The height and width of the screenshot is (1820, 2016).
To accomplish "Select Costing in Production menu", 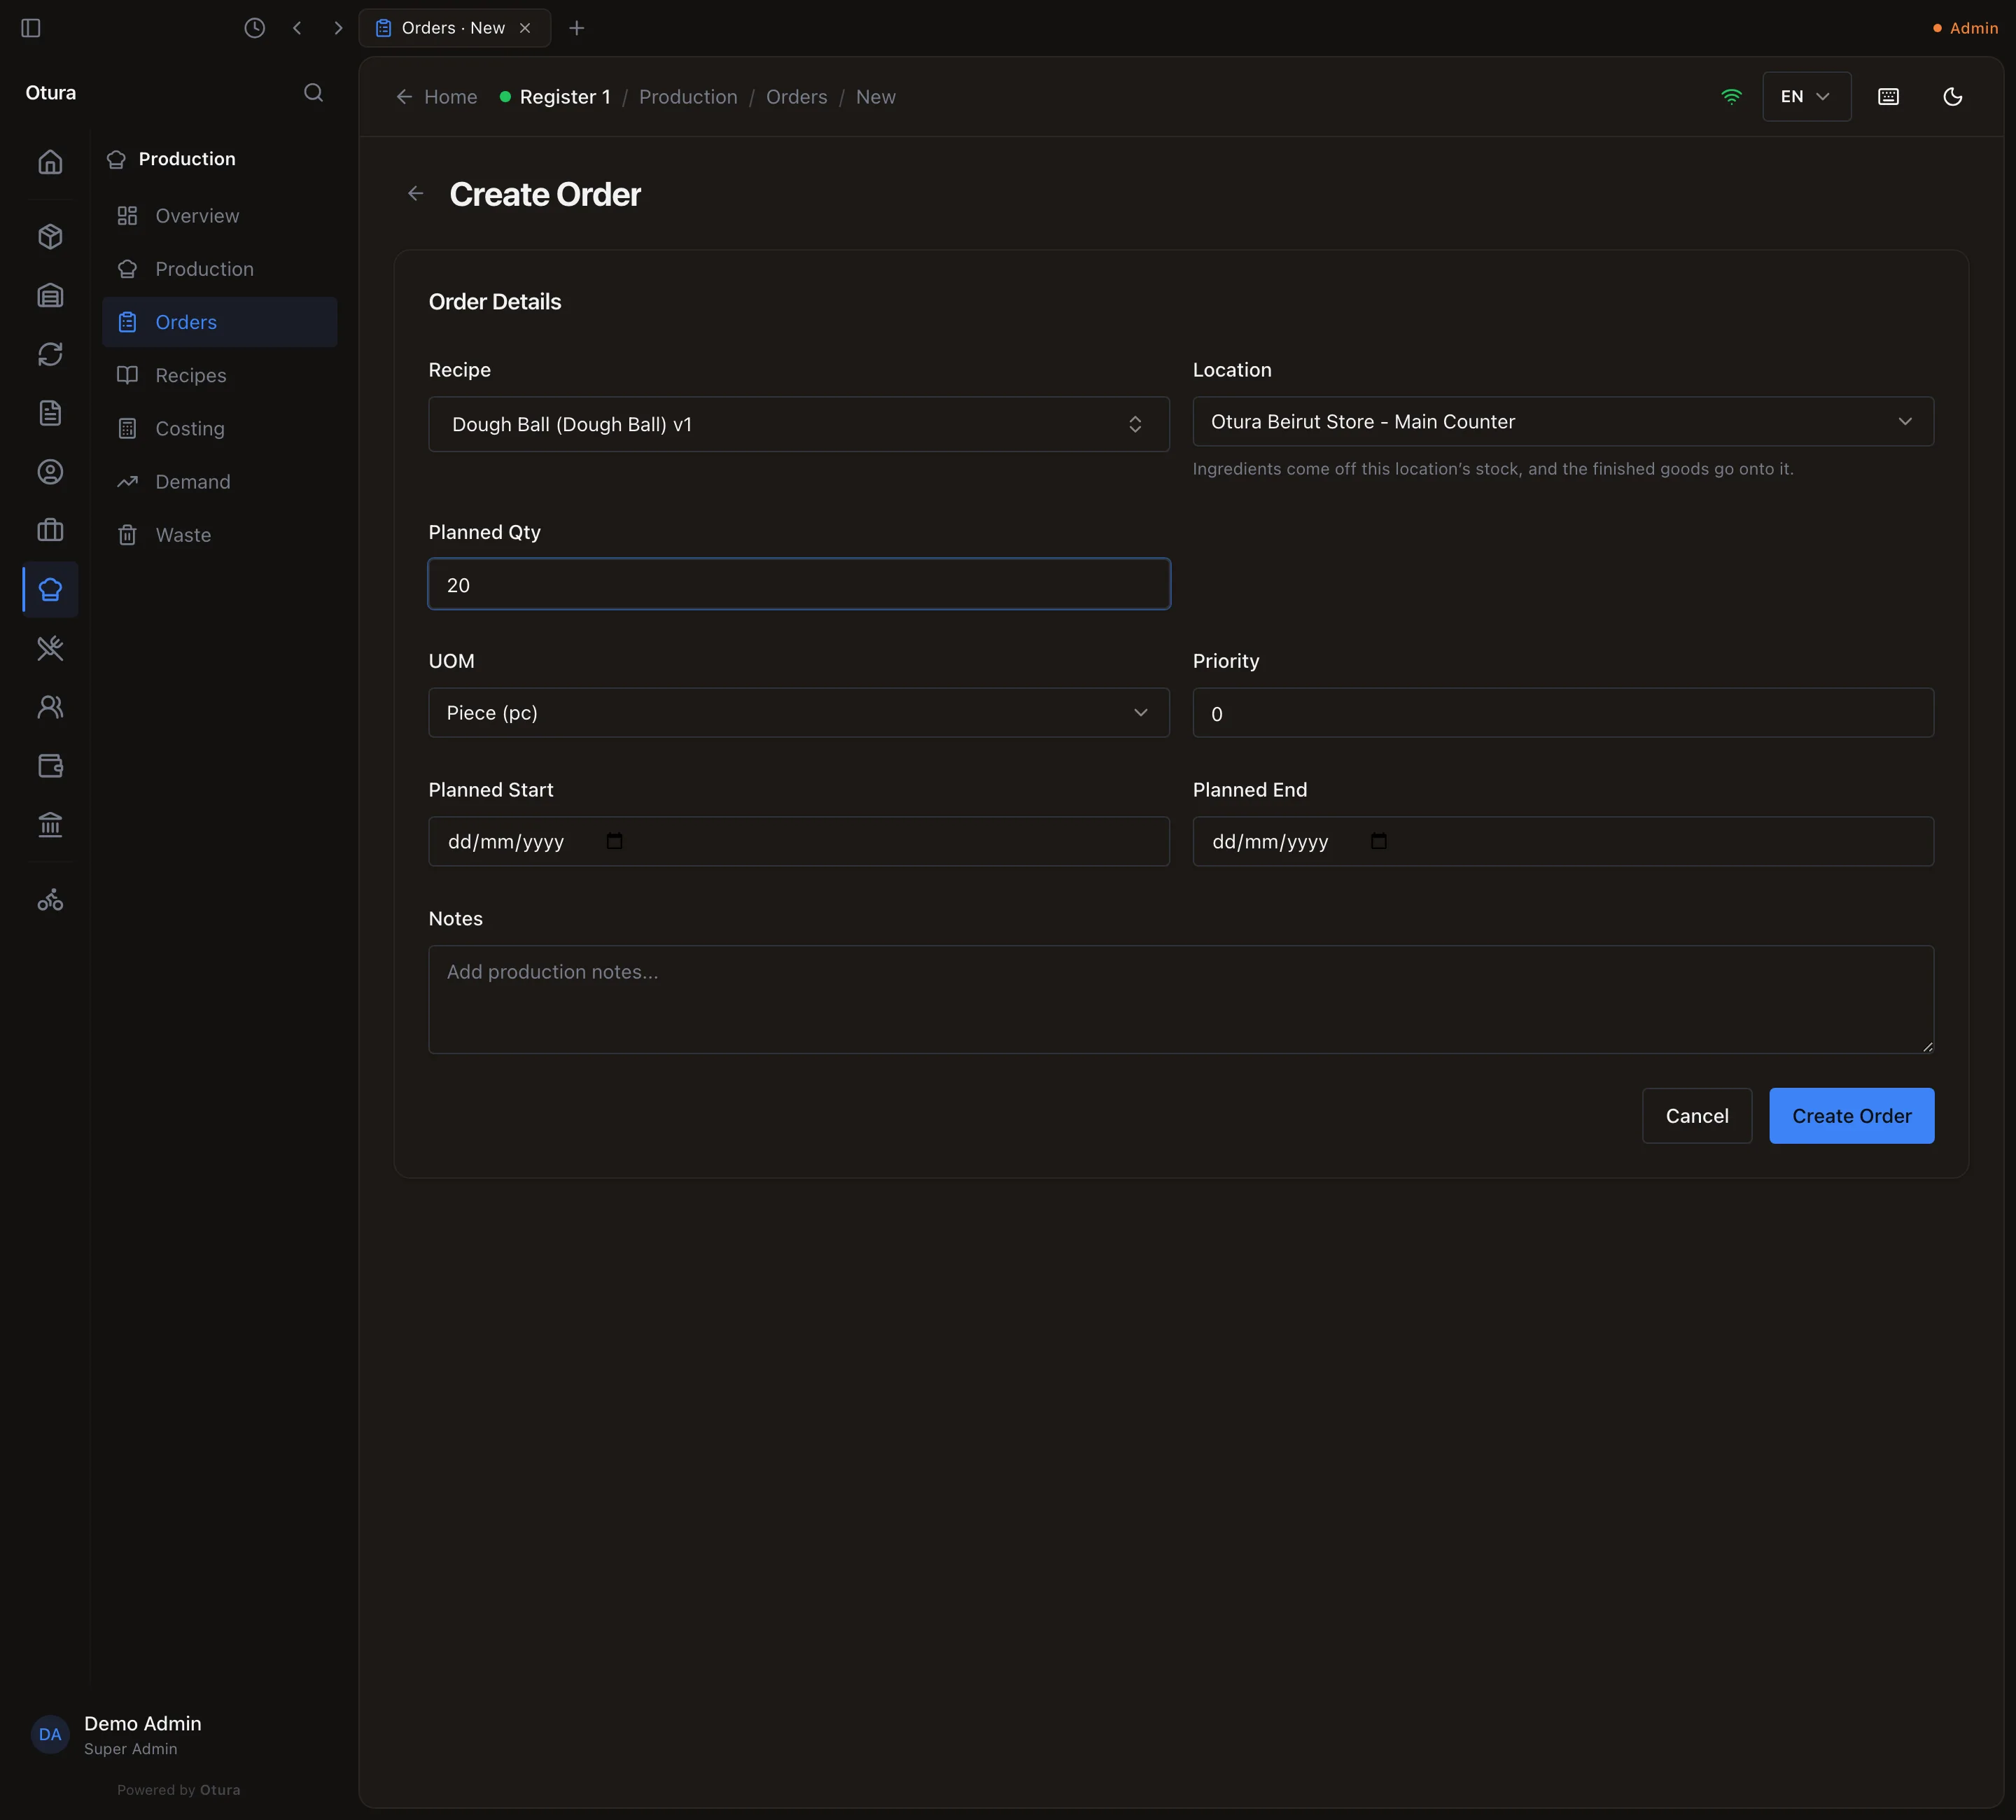I will 220,429.
